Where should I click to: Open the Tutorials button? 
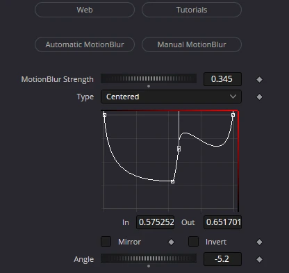[192, 10]
